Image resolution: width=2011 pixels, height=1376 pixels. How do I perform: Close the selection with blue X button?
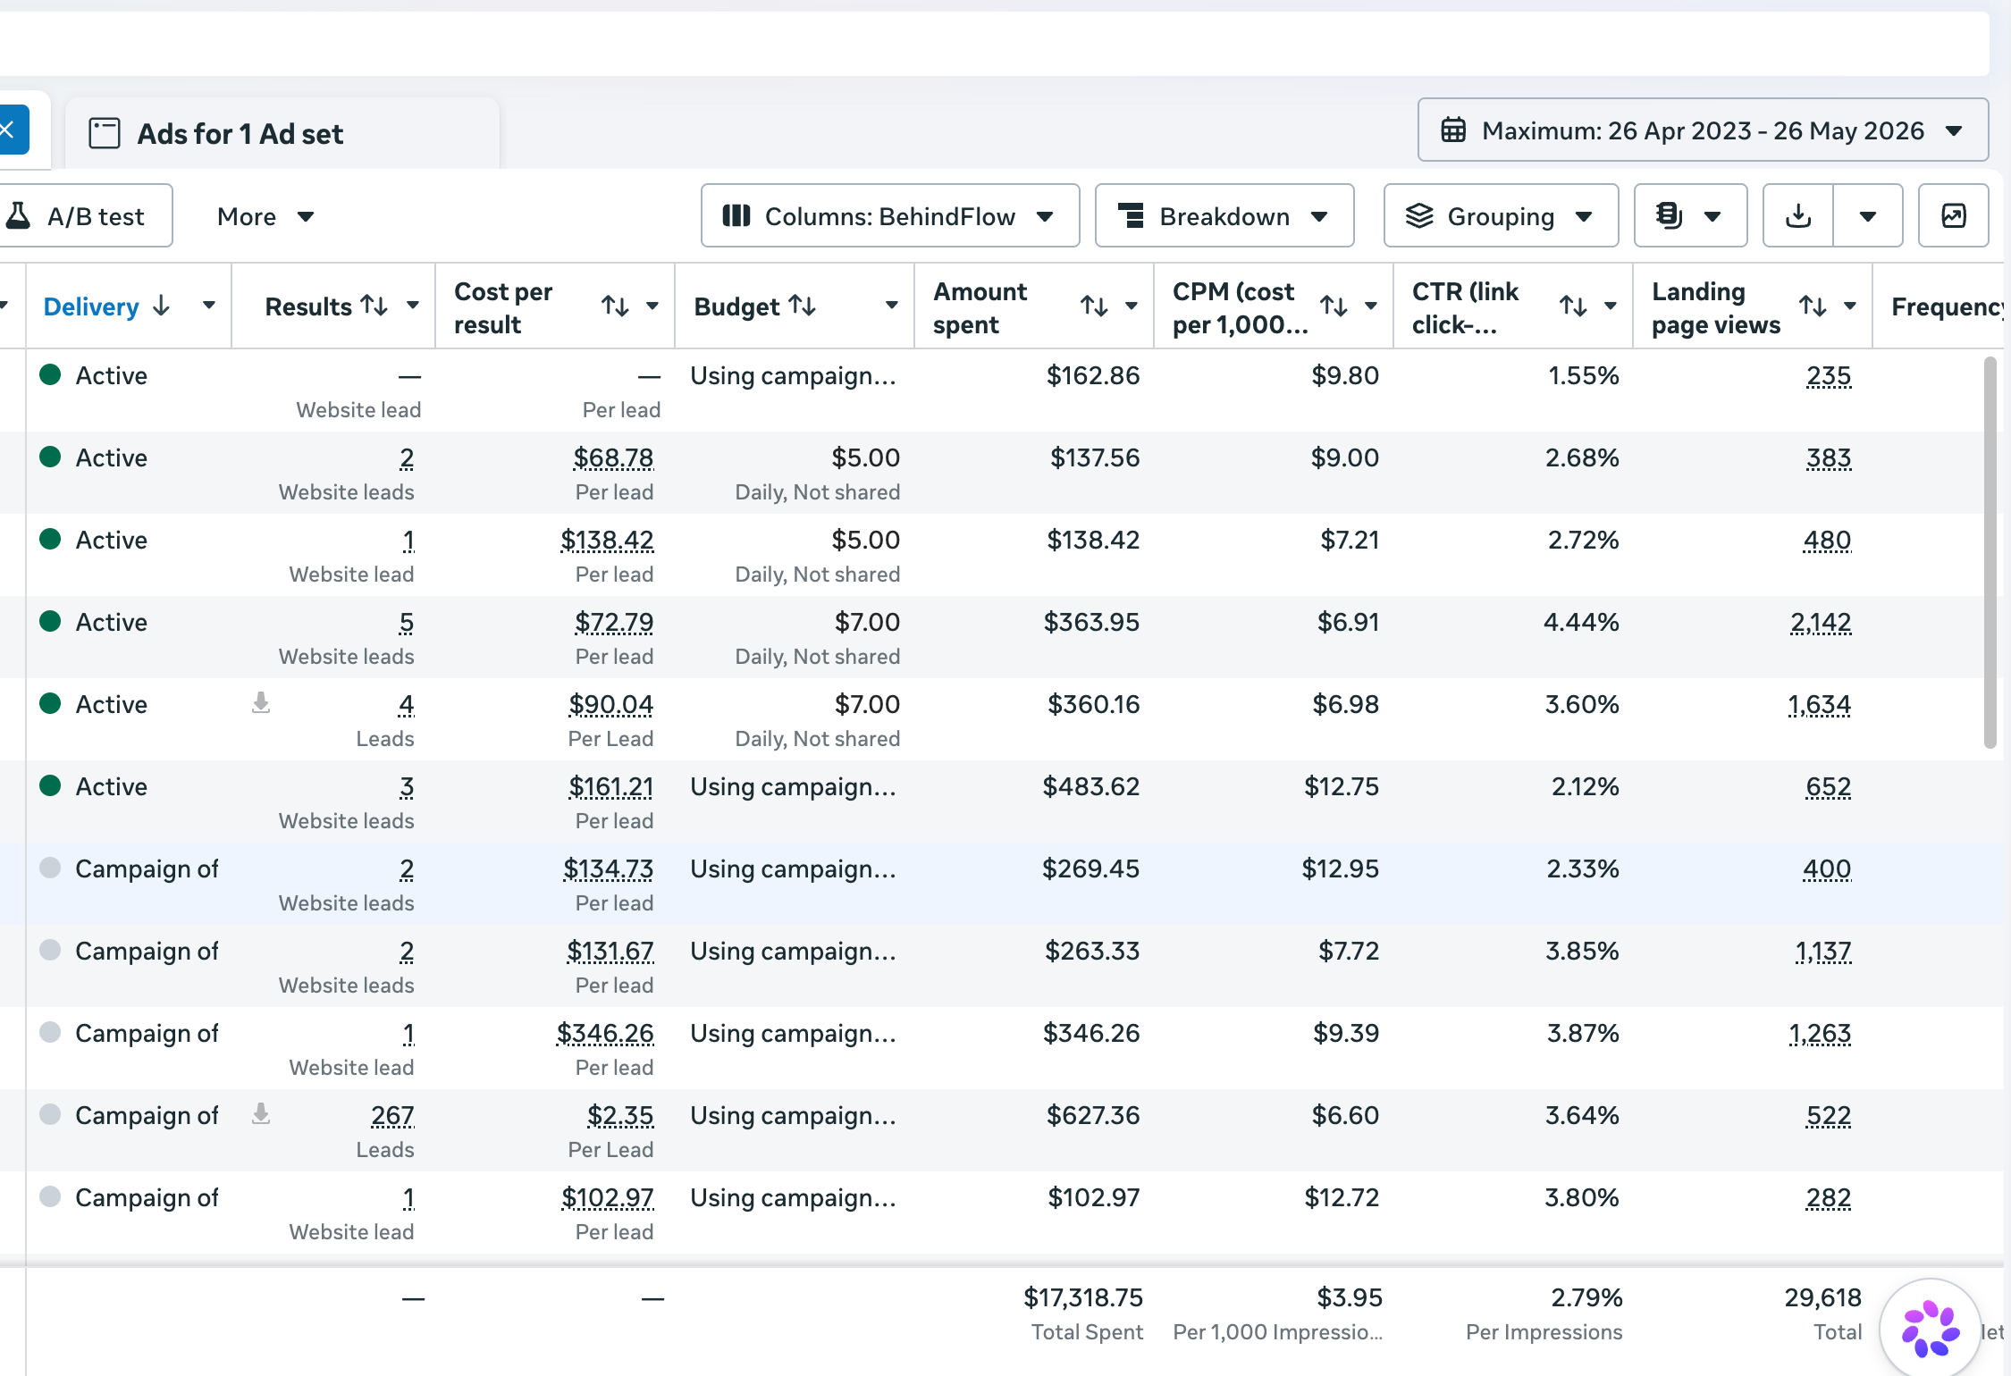point(9,130)
